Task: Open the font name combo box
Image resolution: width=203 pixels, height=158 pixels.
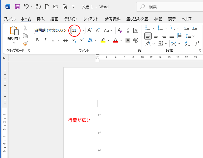Action: (52, 30)
